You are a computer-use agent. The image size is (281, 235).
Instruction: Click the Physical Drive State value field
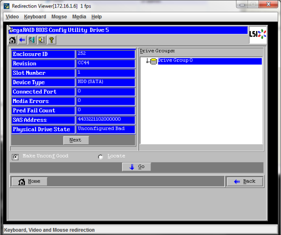click(106, 129)
